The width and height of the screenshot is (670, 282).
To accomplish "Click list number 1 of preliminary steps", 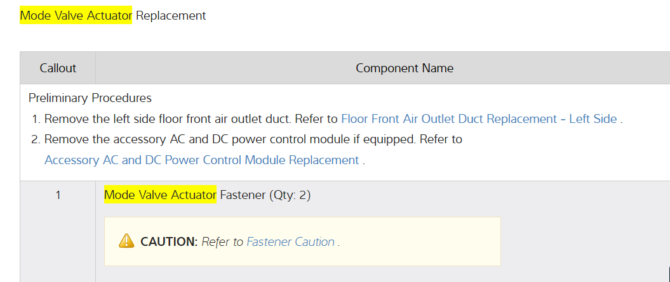I will click(36, 119).
